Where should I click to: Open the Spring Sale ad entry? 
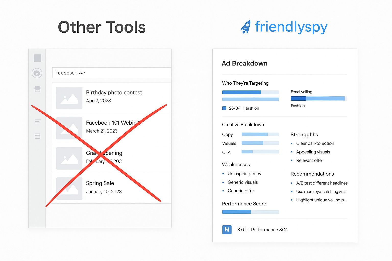point(100,183)
